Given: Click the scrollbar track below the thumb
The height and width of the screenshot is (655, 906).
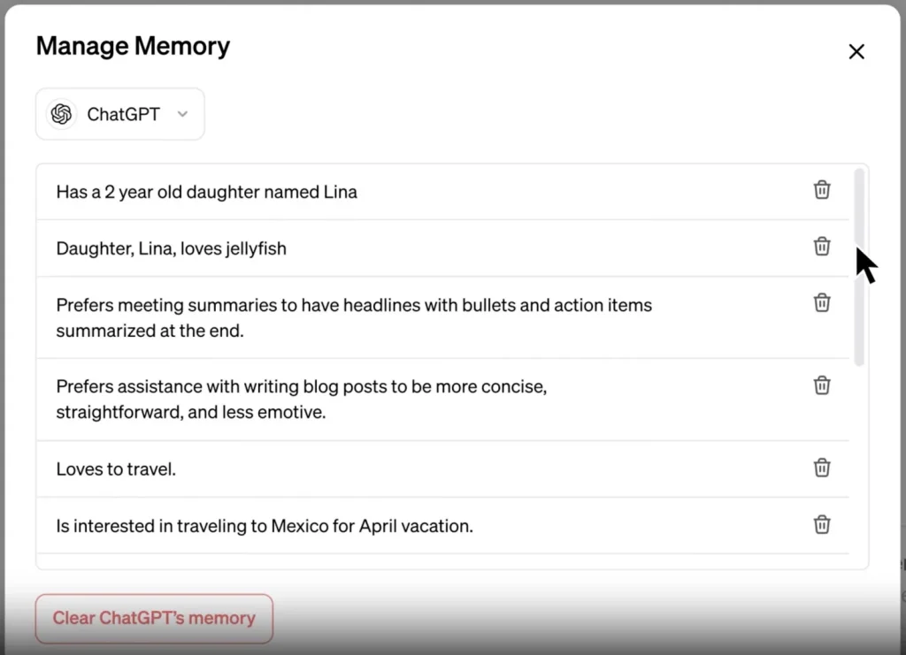Looking at the screenshot, I should [x=859, y=460].
